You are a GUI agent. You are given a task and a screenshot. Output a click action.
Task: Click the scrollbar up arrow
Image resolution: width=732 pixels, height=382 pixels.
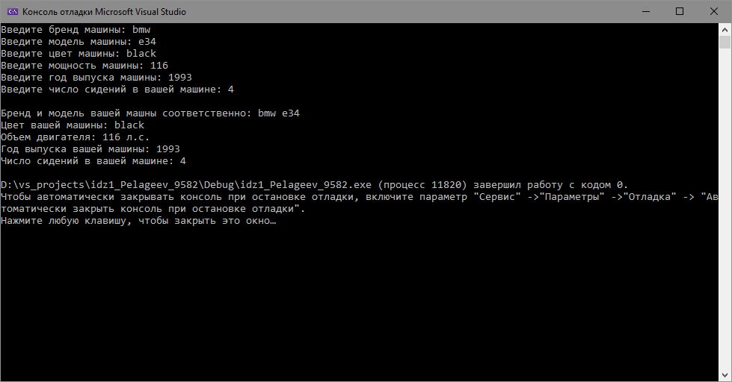(725, 30)
